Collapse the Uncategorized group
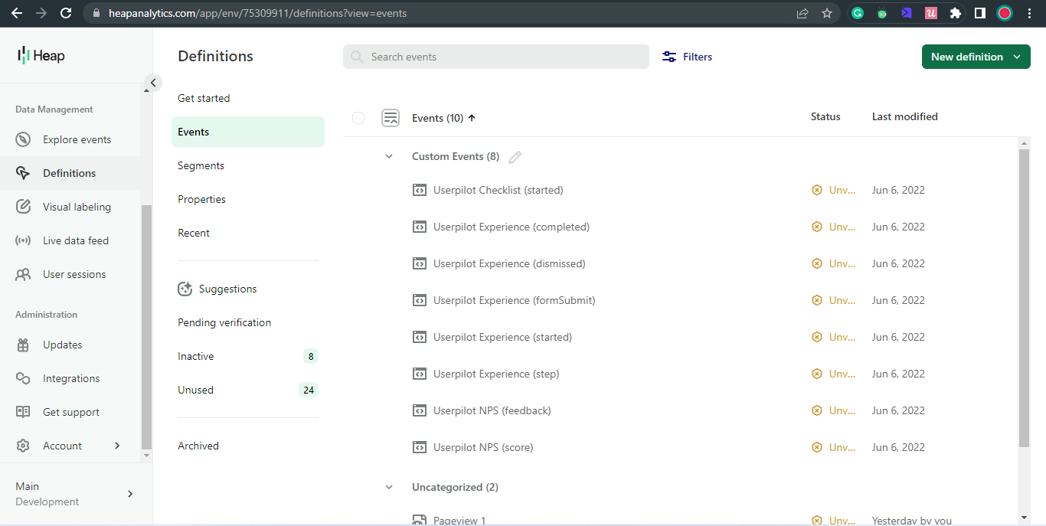This screenshot has height=526, width=1046. pyautogui.click(x=389, y=487)
